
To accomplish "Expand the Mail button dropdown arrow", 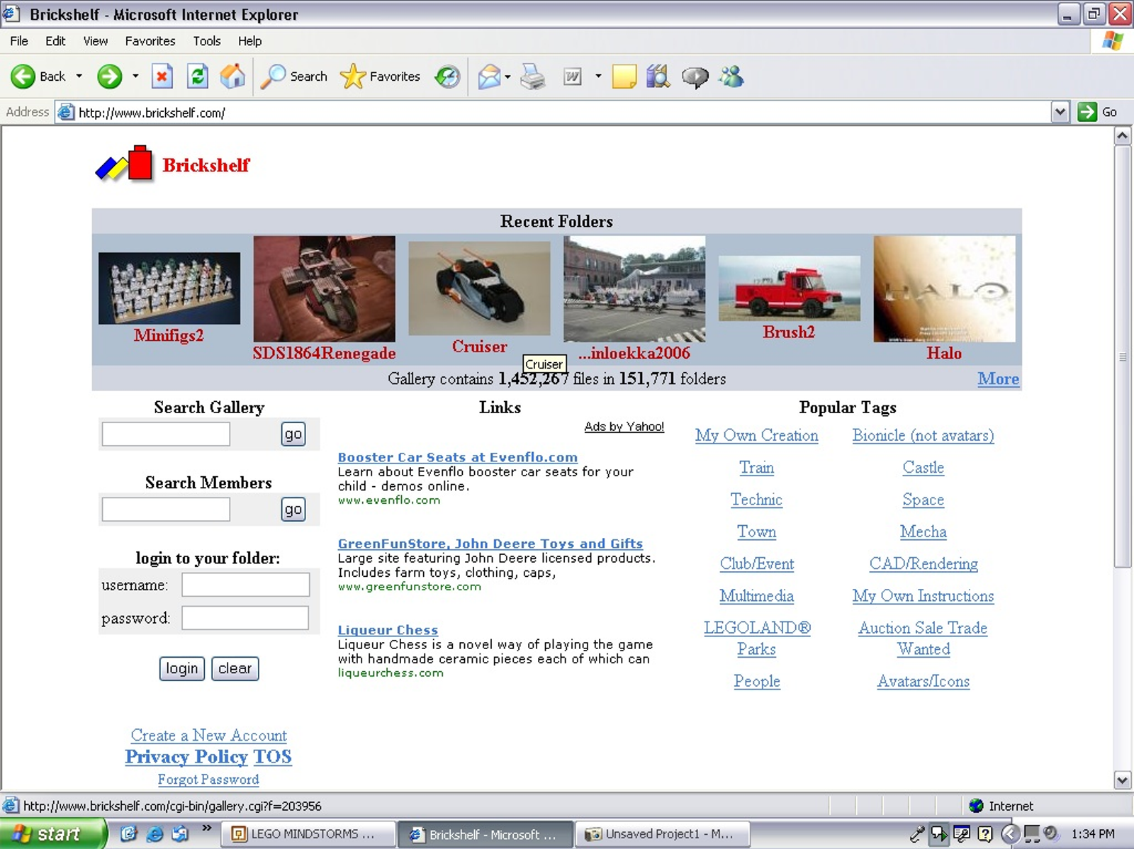I will click(x=507, y=77).
